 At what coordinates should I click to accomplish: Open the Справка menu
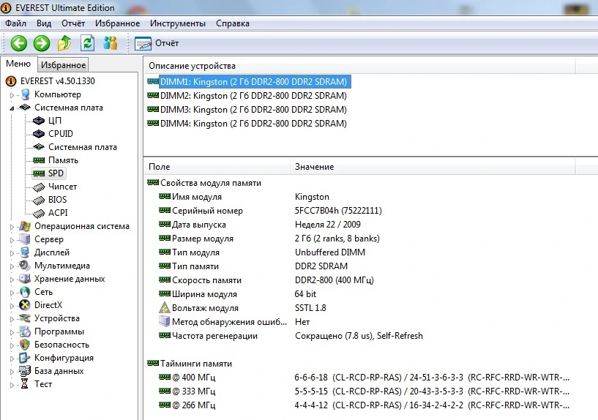coord(233,23)
